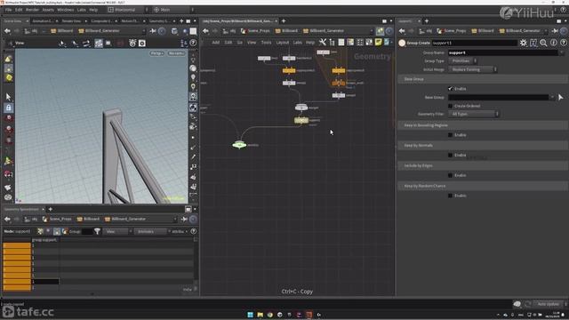The width and height of the screenshot is (569, 320).
Task: Go back in scene view path
Action: point(7,31)
